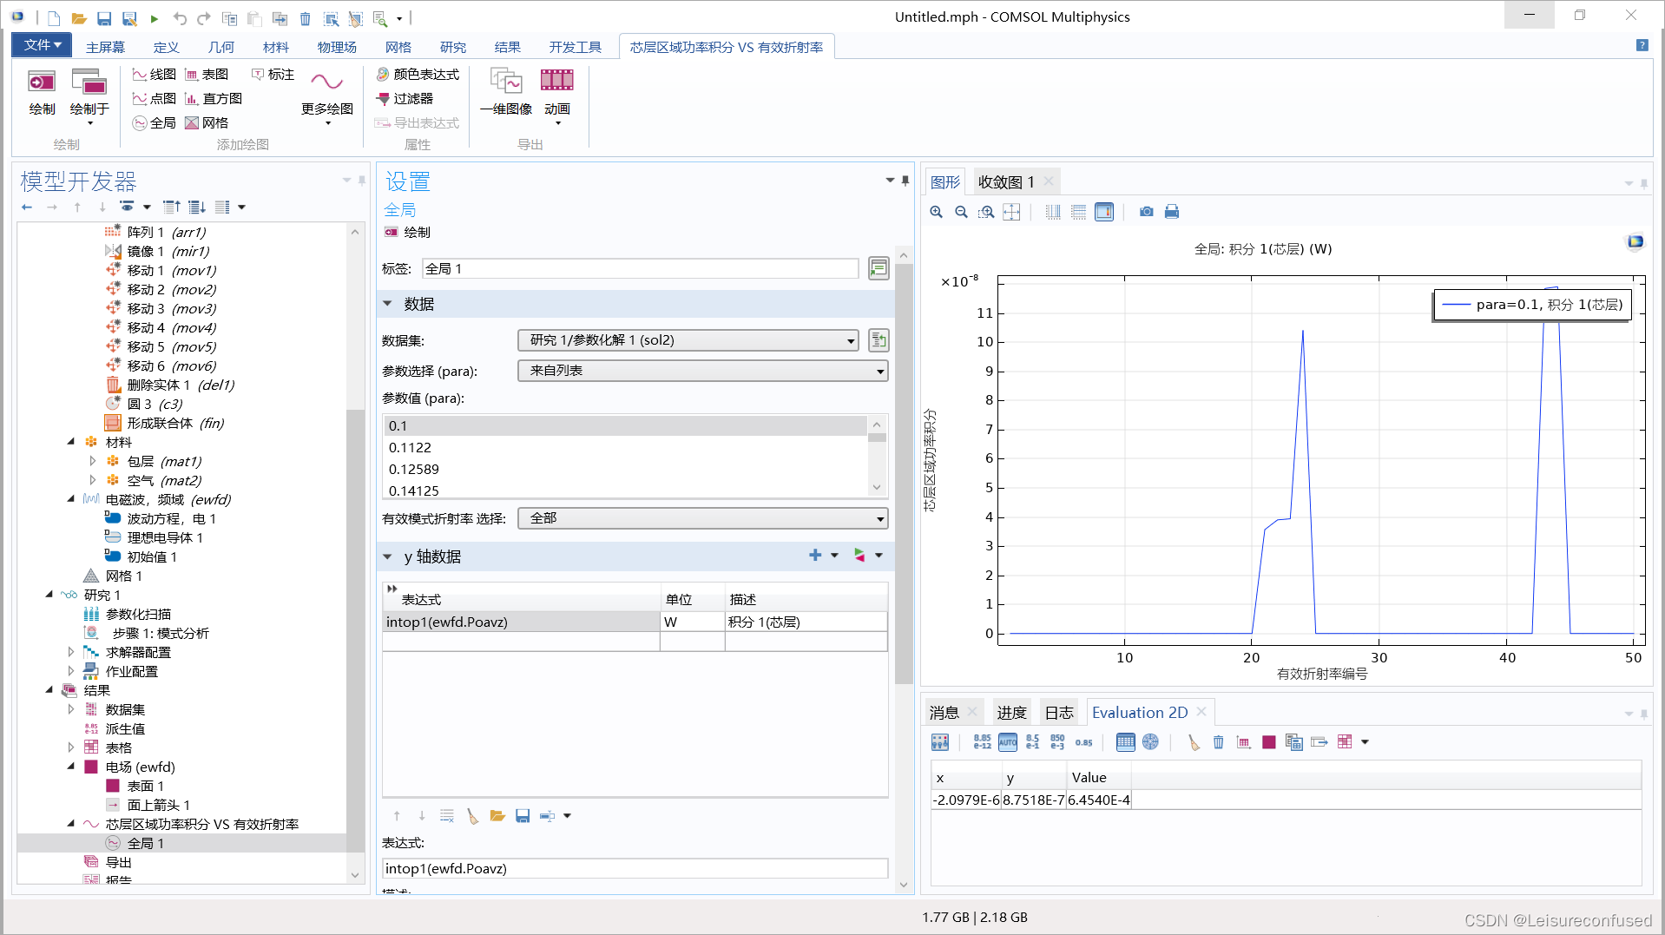Image resolution: width=1665 pixels, height=935 pixels.
Task: Toggle y-axis log scale in graphics toolbar
Action: pyautogui.click(x=1078, y=212)
